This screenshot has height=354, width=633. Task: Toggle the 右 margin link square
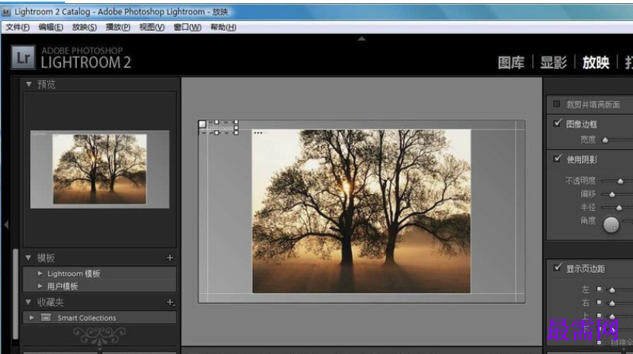[x=599, y=302]
